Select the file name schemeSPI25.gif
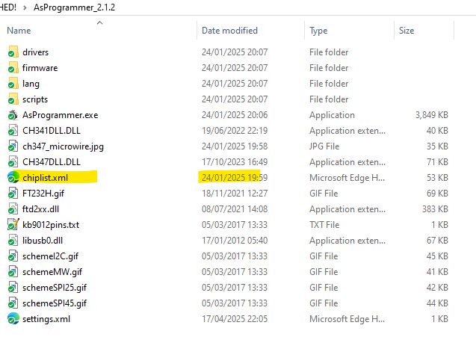Screen dimensions: 476x340 coord(55,288)
